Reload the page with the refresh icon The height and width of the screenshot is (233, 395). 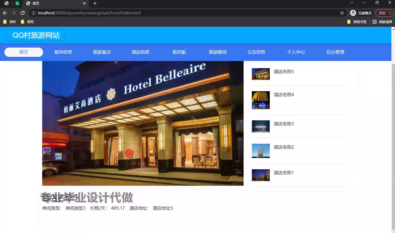pos(23,13)
